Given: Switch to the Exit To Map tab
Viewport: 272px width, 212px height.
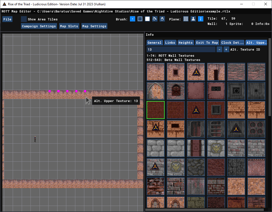Looking at the screenshot, I should click(207, 43).
